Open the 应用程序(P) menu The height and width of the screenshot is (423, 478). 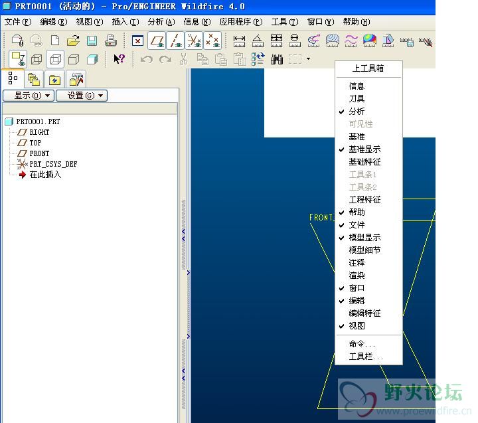pos(241,22)
